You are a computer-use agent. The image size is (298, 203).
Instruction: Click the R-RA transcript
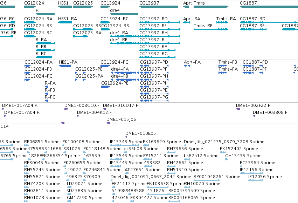[45, 43]
